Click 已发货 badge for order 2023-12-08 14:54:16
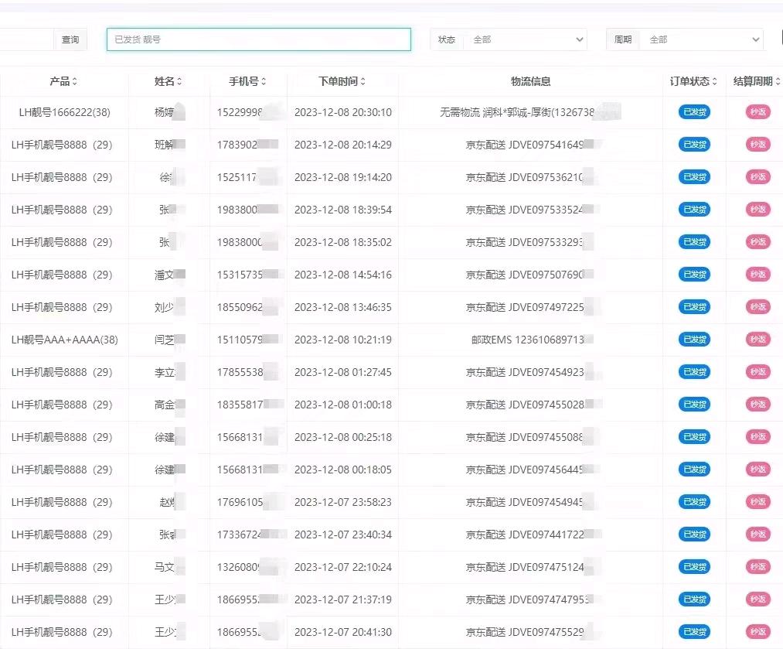The height and width of the screenshot is (649, 783). (694, 275)
